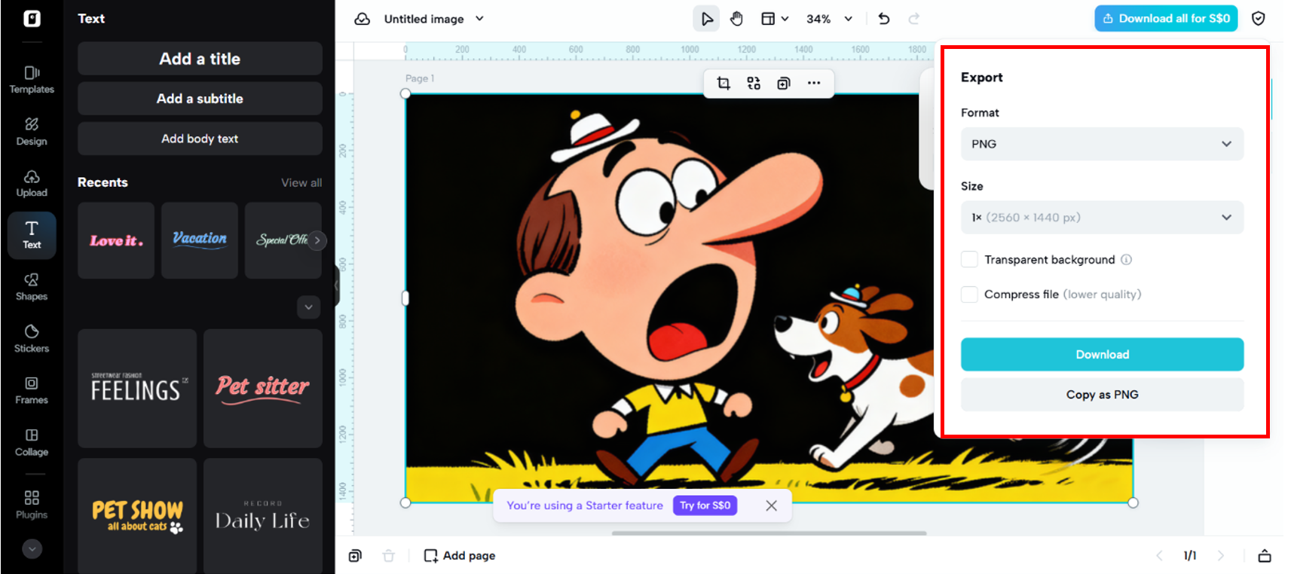1291x574 pixels.
Task: Go to the previous page arrow
Action: click(1159, 556)
